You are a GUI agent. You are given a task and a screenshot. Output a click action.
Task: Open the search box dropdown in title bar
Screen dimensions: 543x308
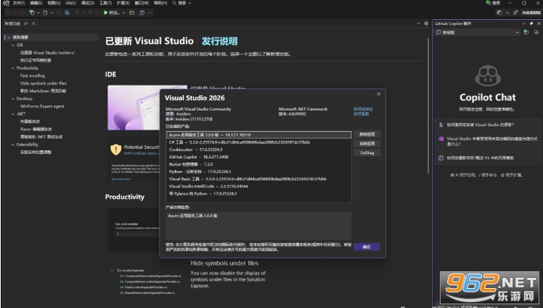(x=189, y=3)
